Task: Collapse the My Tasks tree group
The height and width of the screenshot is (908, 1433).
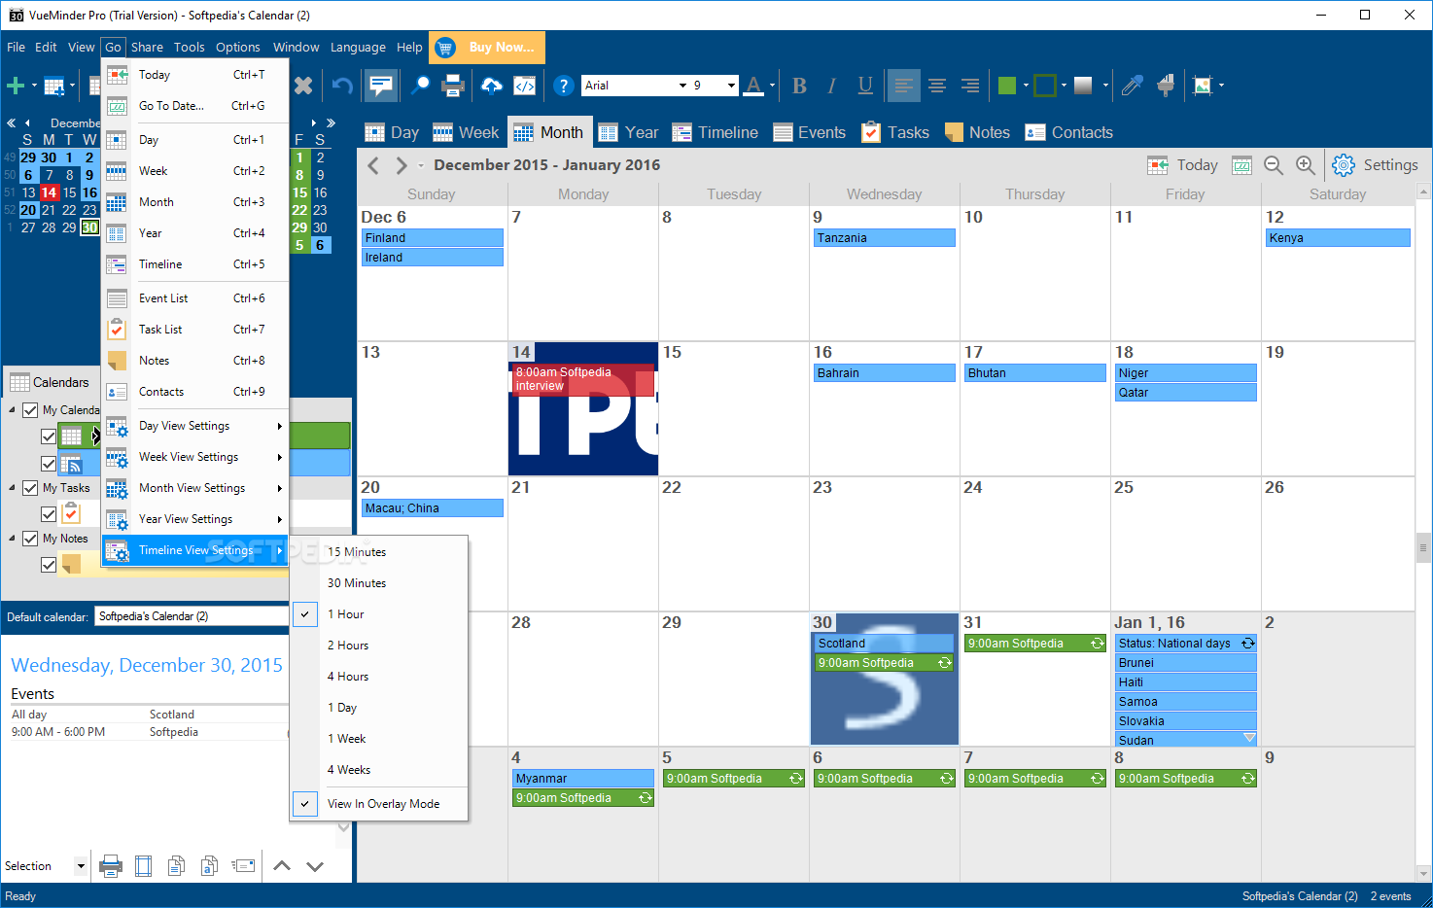Action: 13,488
